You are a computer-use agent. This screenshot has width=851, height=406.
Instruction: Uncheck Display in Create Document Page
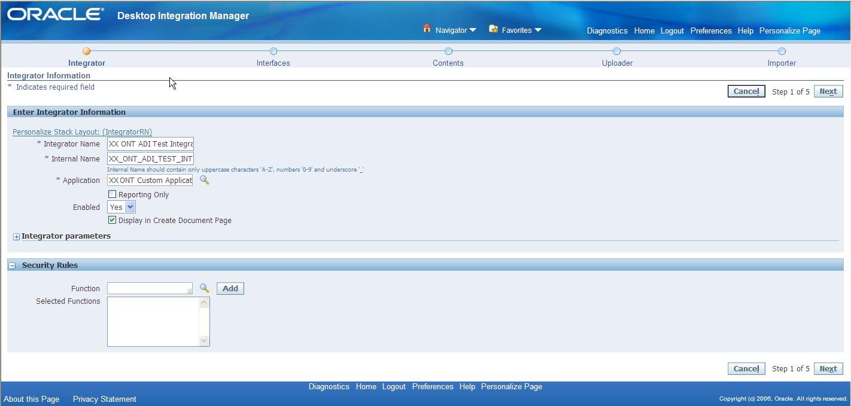(x=111, y=219)
